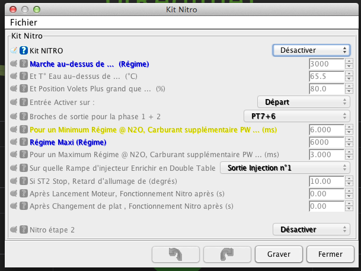Increase the Position Volets percentage
Viewport: 361px width, 271px height.
click(349, 86)
